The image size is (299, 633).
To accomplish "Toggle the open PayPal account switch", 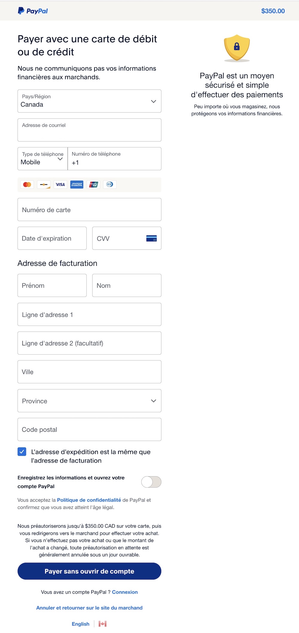I will (151, 482).
